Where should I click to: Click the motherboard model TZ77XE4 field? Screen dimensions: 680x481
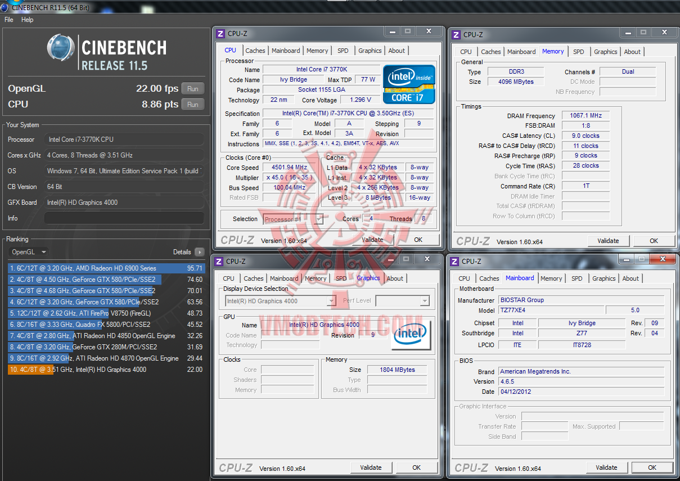(551, 310)
